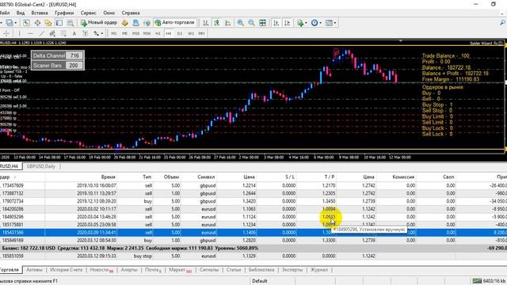The image size is (507, 285).
Task: Tile chart windows icon
Action: pyautogui.click(x=262, y=23)
